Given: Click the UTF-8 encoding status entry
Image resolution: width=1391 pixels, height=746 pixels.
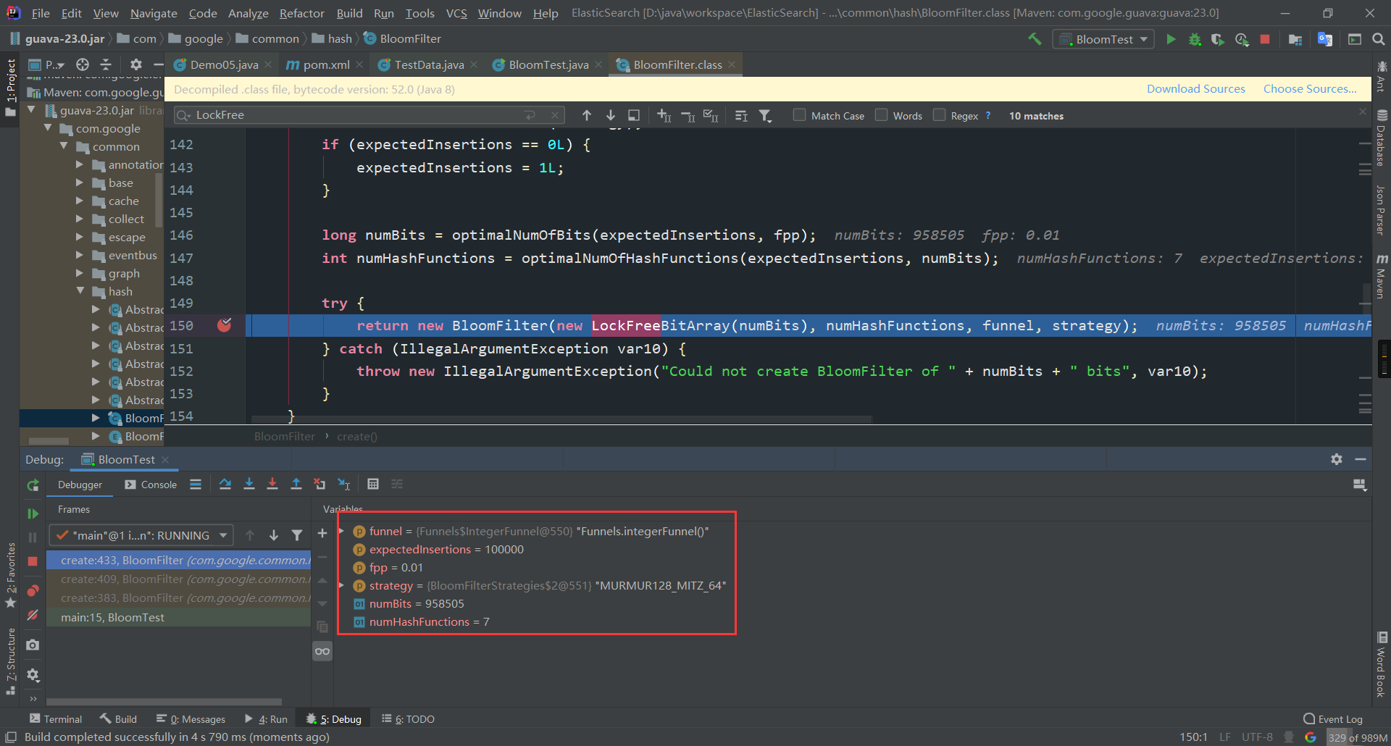Looking at the screenshot, I should pos(1257,737).
